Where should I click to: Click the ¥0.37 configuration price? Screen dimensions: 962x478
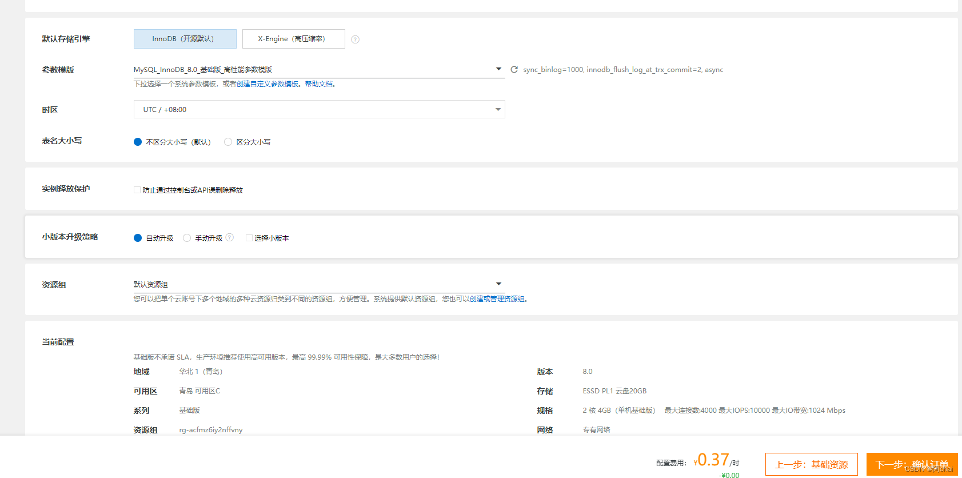point(712,460)
